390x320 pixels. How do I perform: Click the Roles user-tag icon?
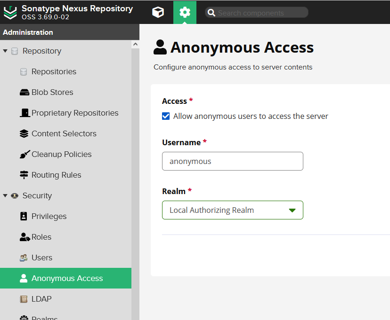24,237
